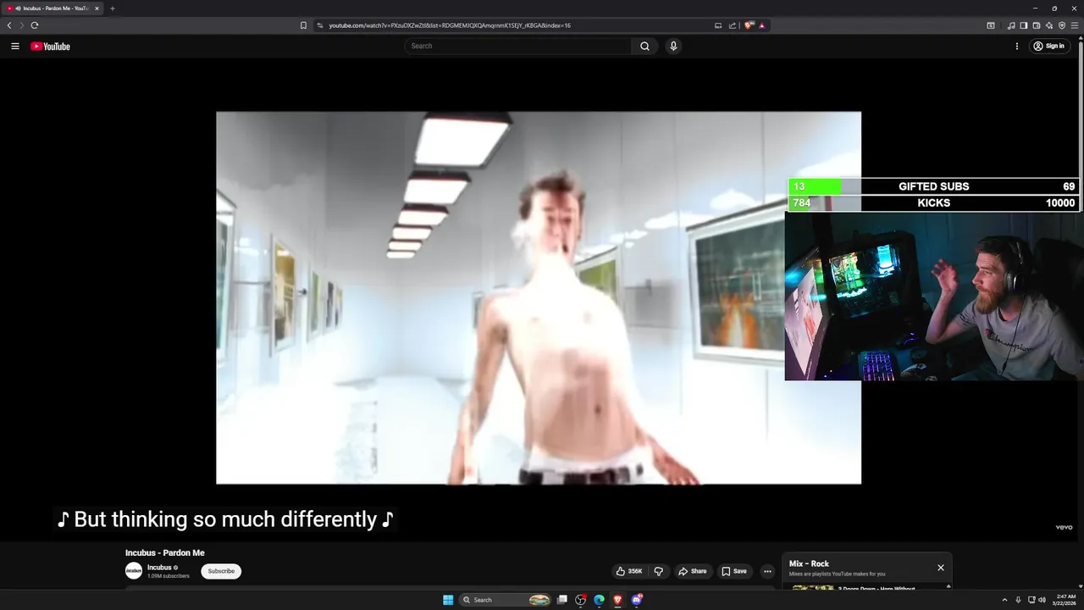Screen dimensions: 1084x610
Task: Open the Brave Rewards triangle icon
Action: point(762,25)
